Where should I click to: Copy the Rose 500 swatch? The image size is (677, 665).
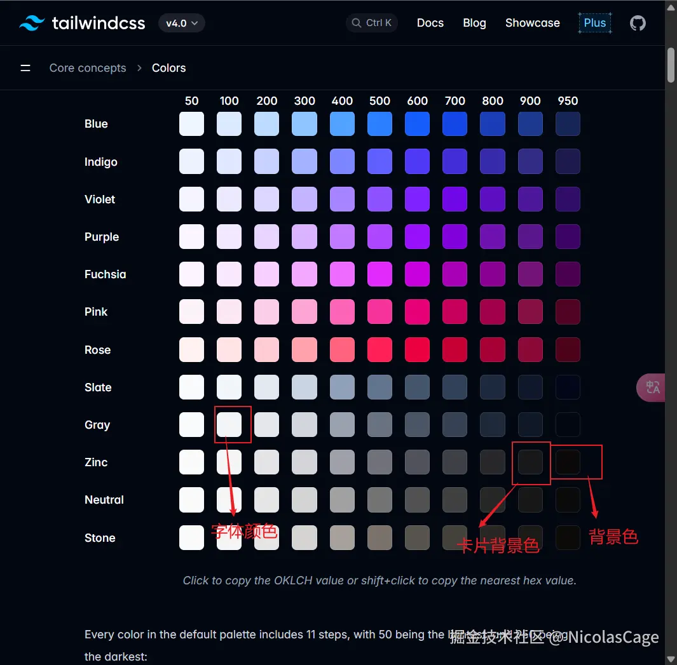click(x=380, y=349)
